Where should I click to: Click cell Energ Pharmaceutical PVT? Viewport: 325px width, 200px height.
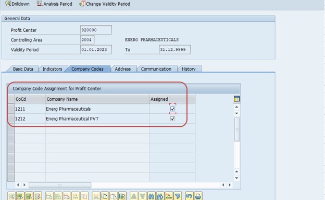(x=97, y=119)
